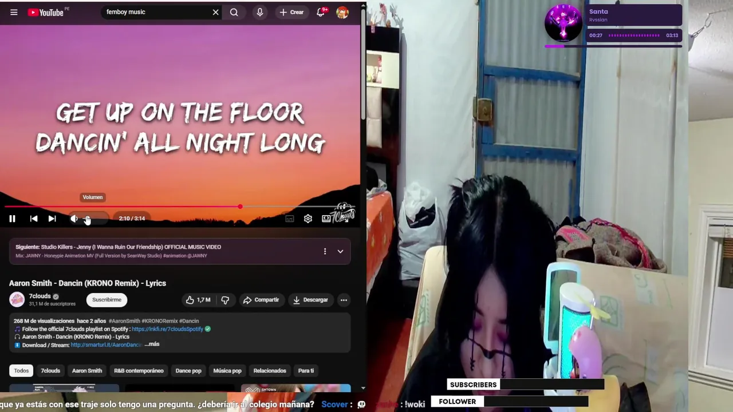
Task: Open options for the Siguiente queue
Action: point(325,251)
